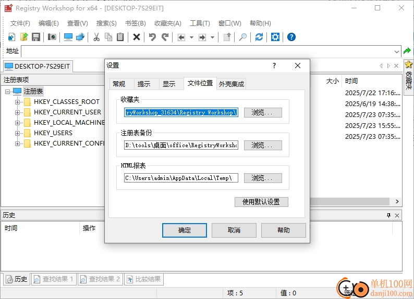
Task: Click the 使用默认设置 button
Action: pyautogui.click(x=261, y=202)
